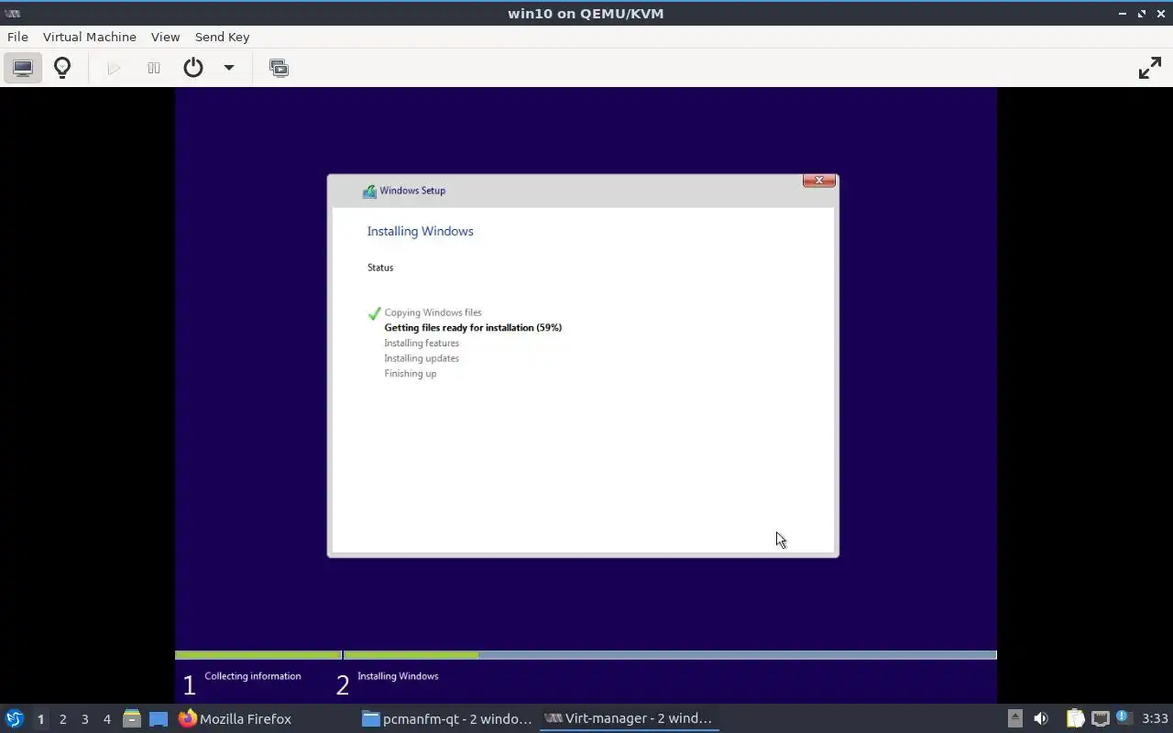The height and width of the screenshot is (733, 1173).
Task: Click the show desktop blue icon
Action: (159, 719)
